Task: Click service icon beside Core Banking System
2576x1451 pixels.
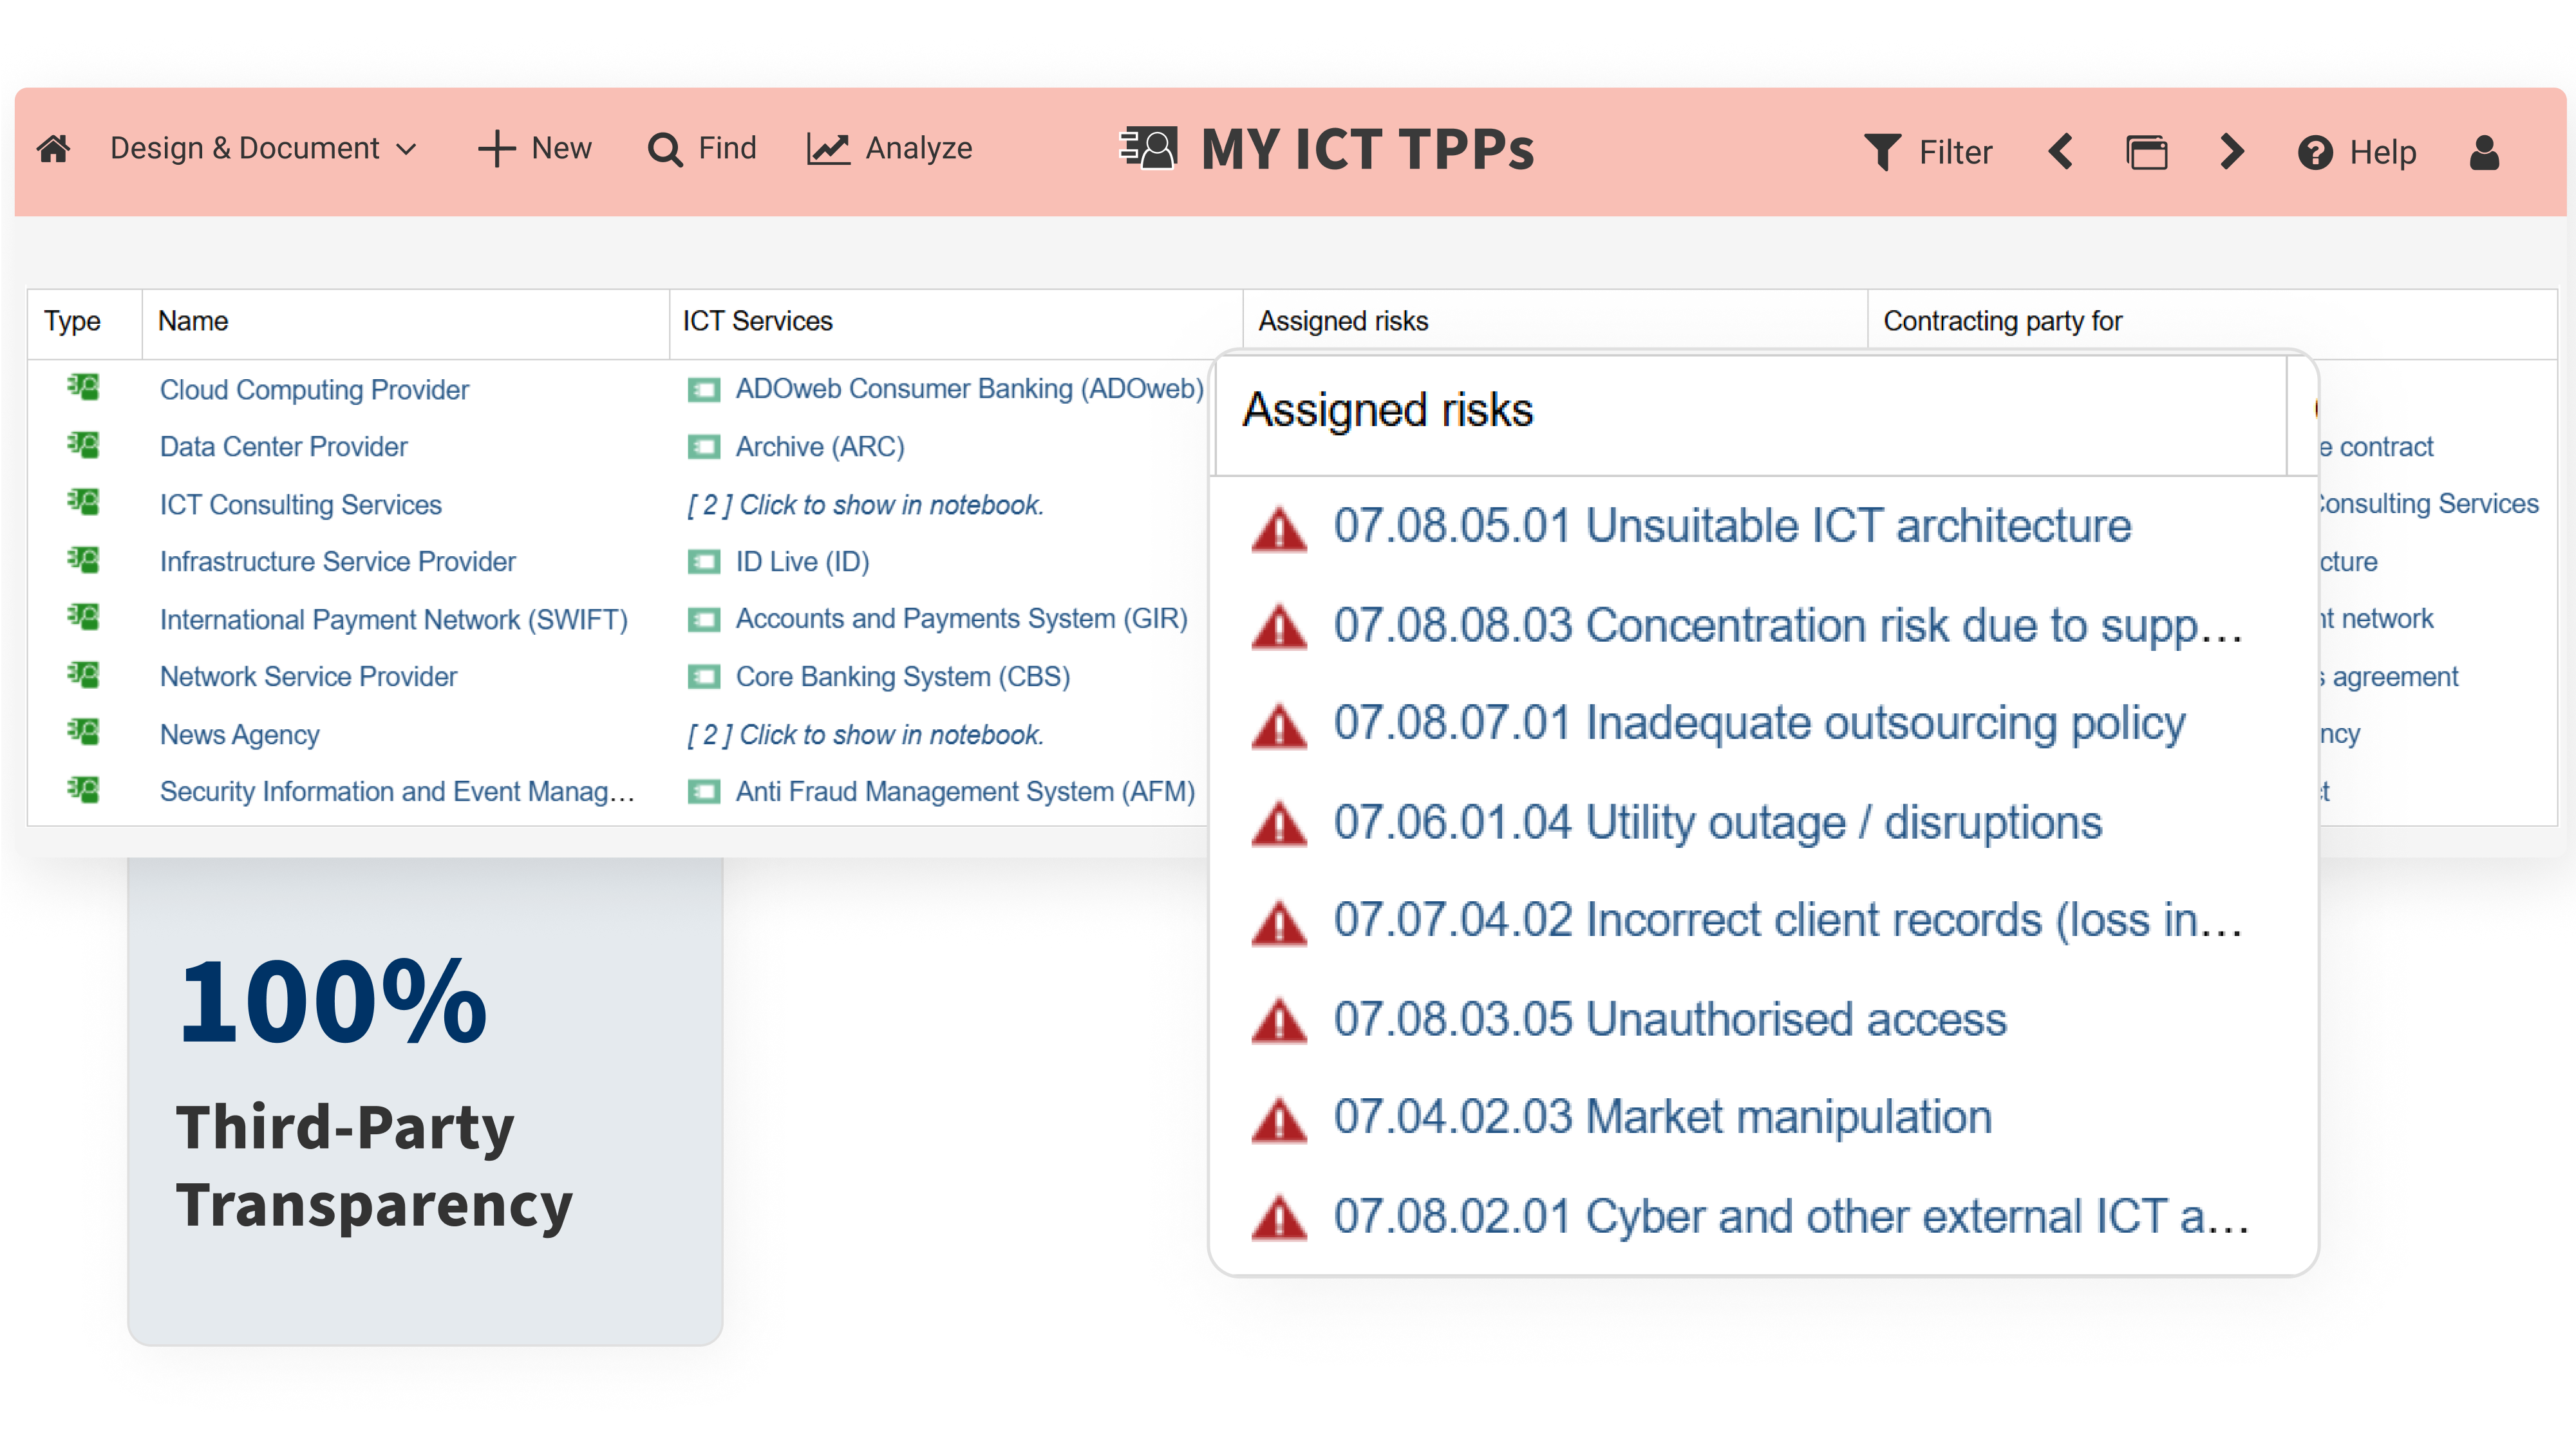Action: [x=703, y=677]
